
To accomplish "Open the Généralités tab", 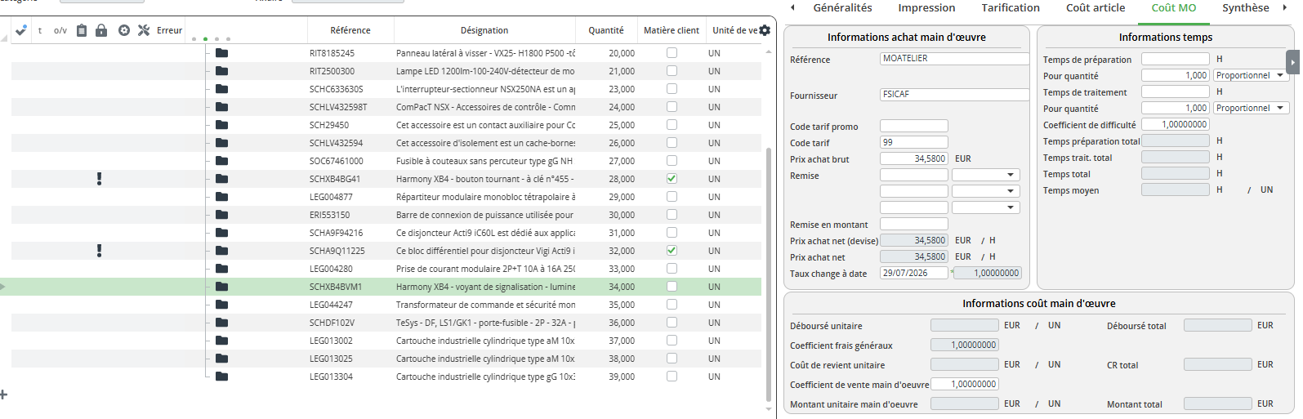I will [842, 8].
